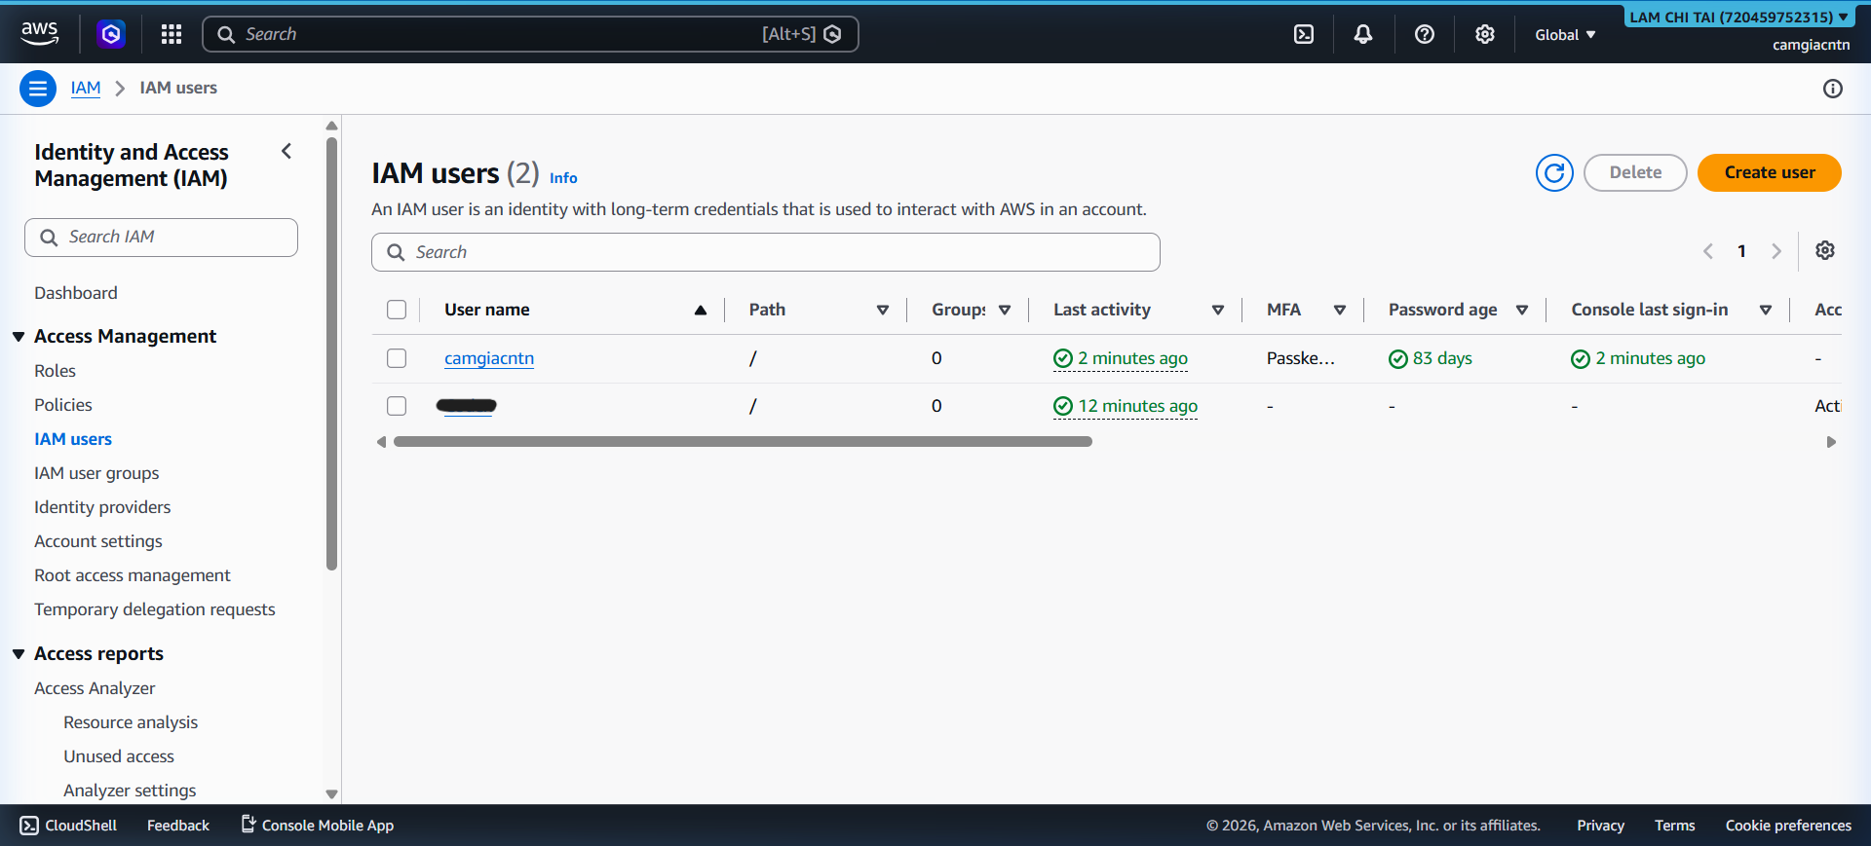This screenshot has height=846, width=1871.
Task: Focus the users table Search field
Action: tap(766, 252)
